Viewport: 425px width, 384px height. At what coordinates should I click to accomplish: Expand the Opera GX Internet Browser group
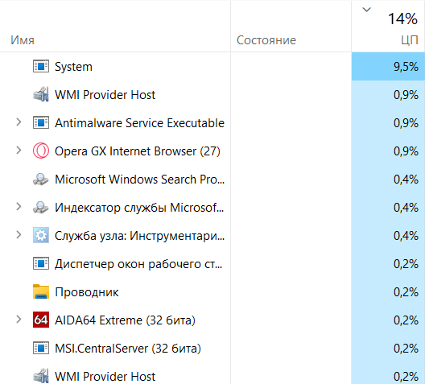[19, 151]
